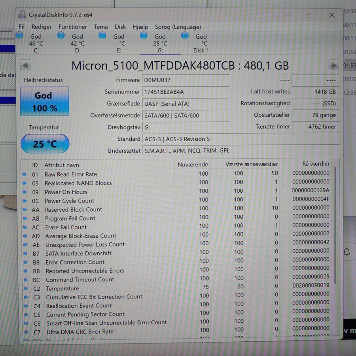
Task: Click the Grænseflade field UASP (Serial ATA)
Action: pos(186,104)
